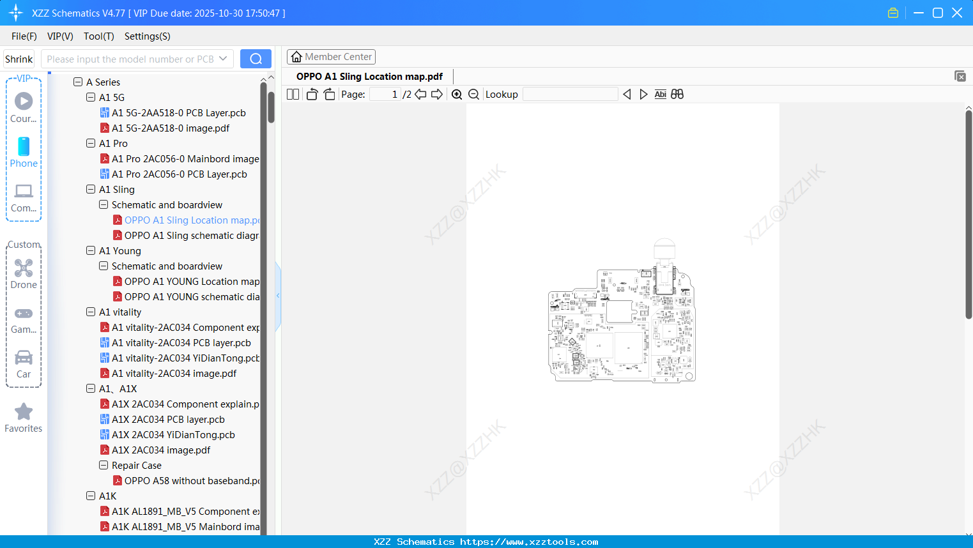Click the XZZ app logo
The image size is (973, 548).
click(x=16, y=13)
